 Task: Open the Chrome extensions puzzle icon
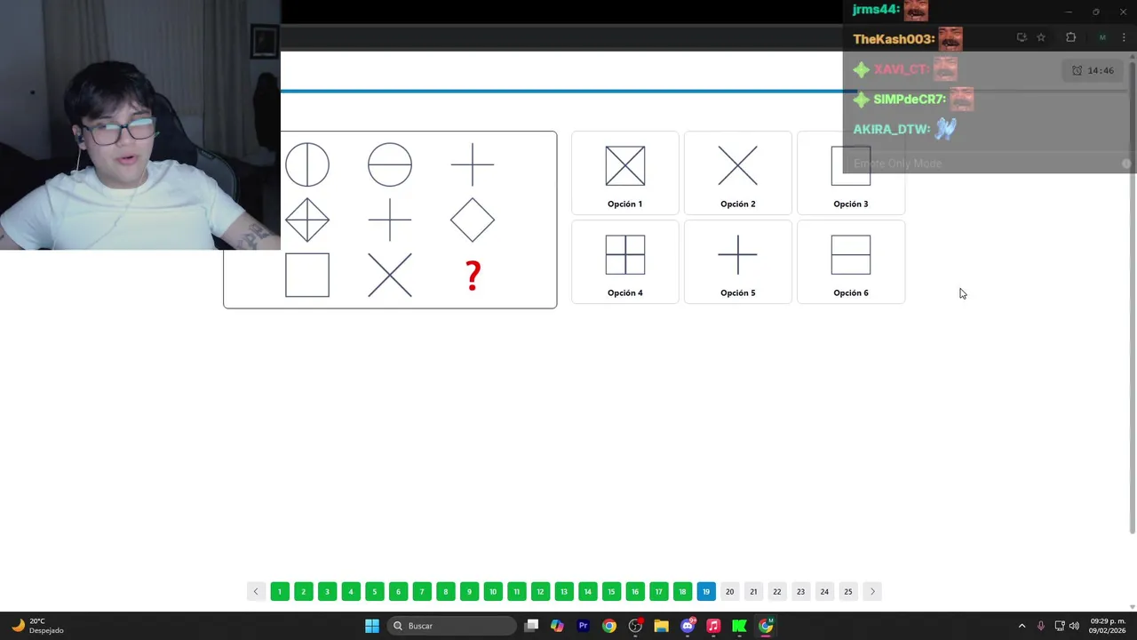1070,37
